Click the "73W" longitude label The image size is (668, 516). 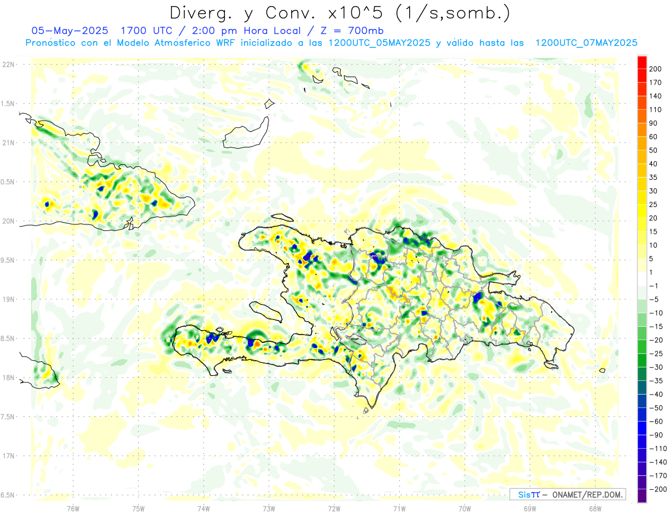269,508
